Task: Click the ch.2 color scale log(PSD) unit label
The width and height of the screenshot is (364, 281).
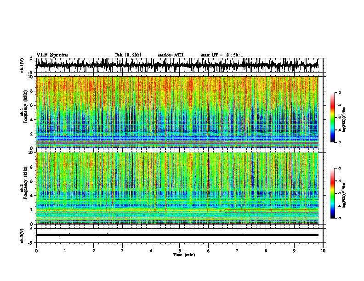Action: point(345,195)
